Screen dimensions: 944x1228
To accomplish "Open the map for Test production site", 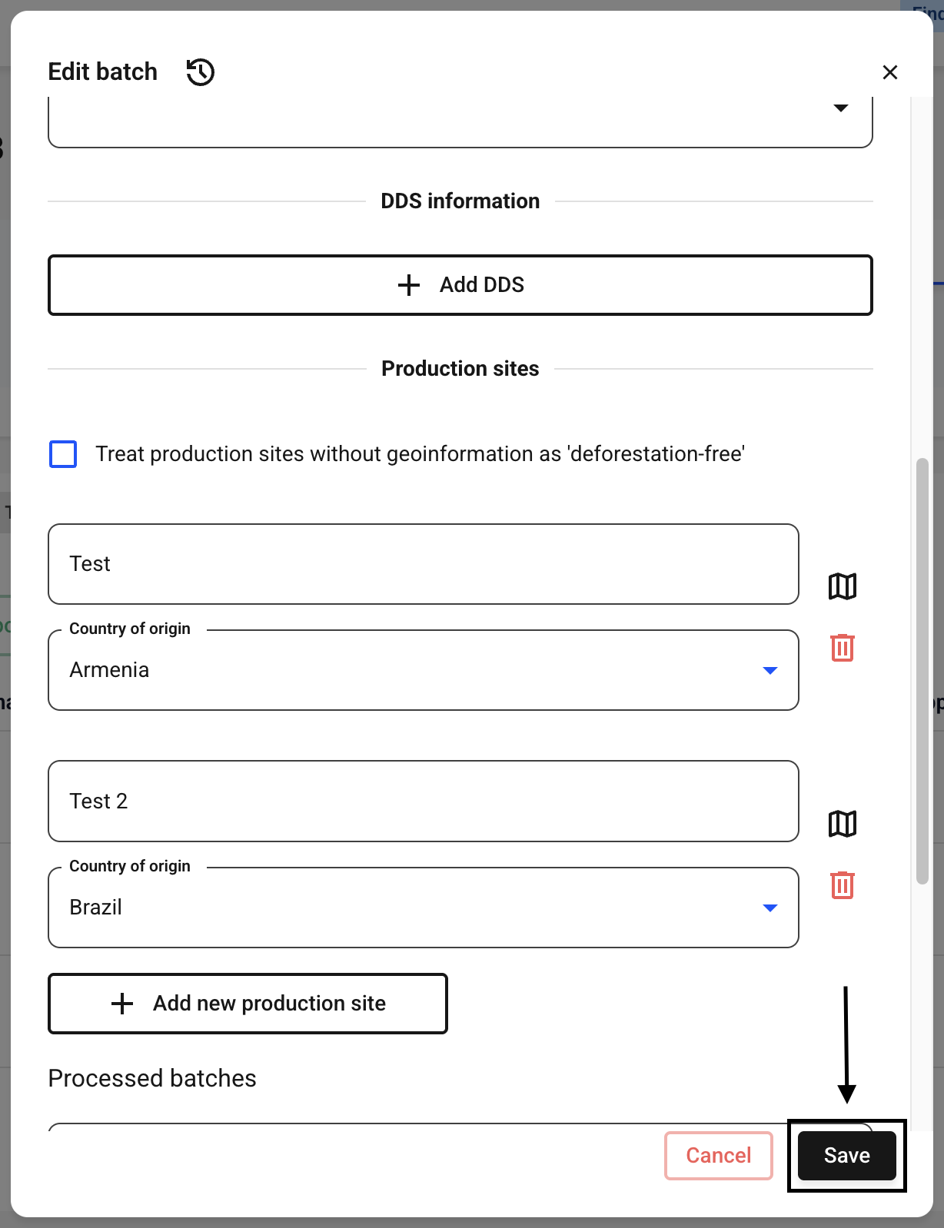I will pos(843,586).
